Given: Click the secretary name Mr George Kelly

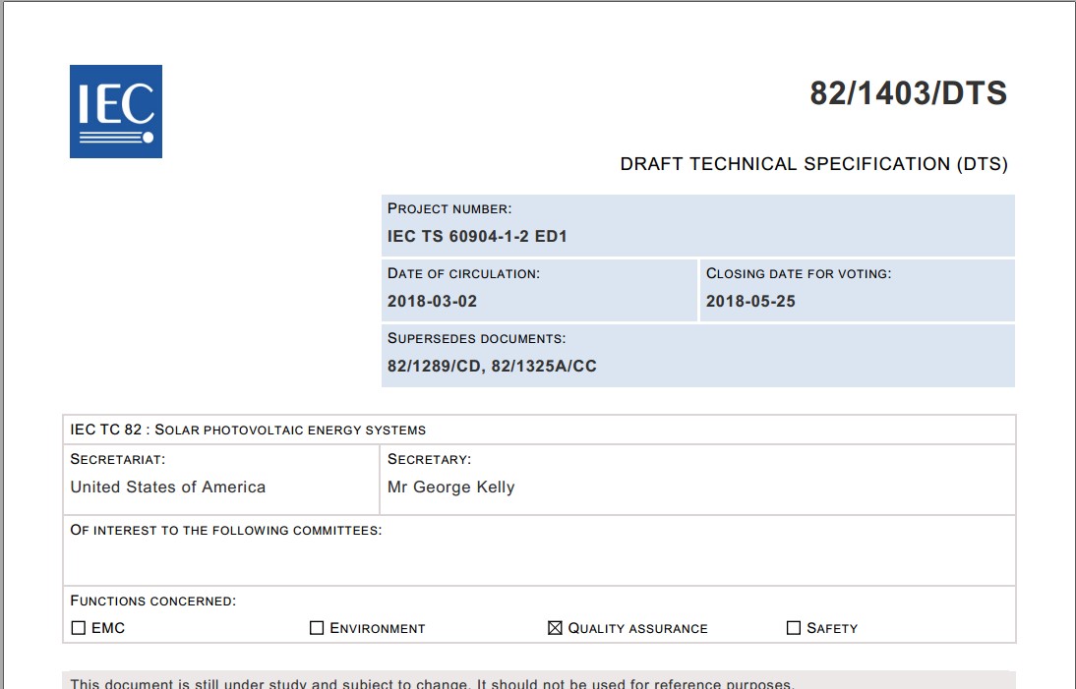Looking at the screenshot, I should [x=450, y=488].
